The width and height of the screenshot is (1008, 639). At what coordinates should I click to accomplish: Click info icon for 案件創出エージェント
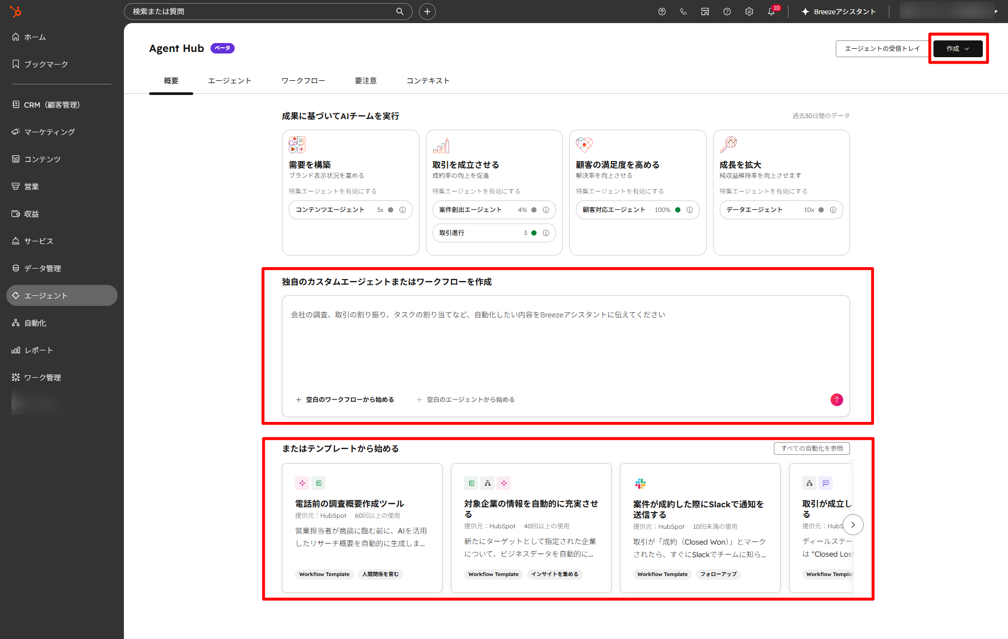click(x=546, y=210)
